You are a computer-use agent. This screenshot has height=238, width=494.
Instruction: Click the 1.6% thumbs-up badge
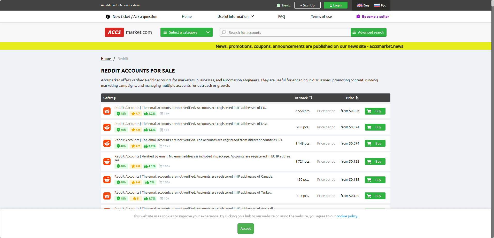pyautogui.click(x=150, y=130)
